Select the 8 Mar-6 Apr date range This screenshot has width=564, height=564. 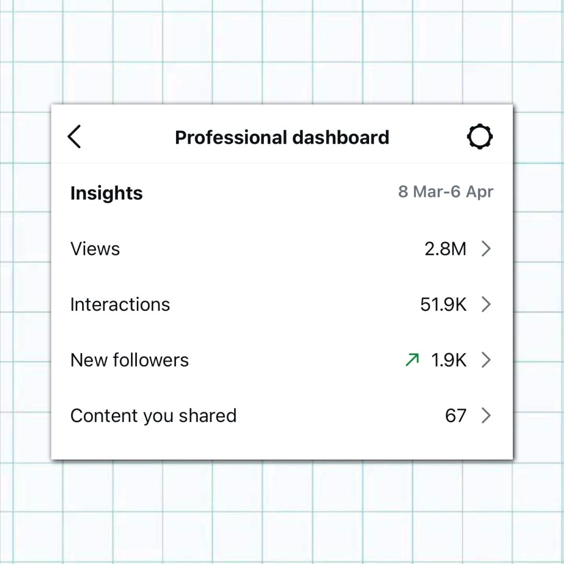tap(445, 192)
